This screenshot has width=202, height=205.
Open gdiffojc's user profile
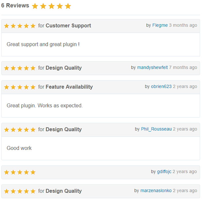click(x=164, y=172)
